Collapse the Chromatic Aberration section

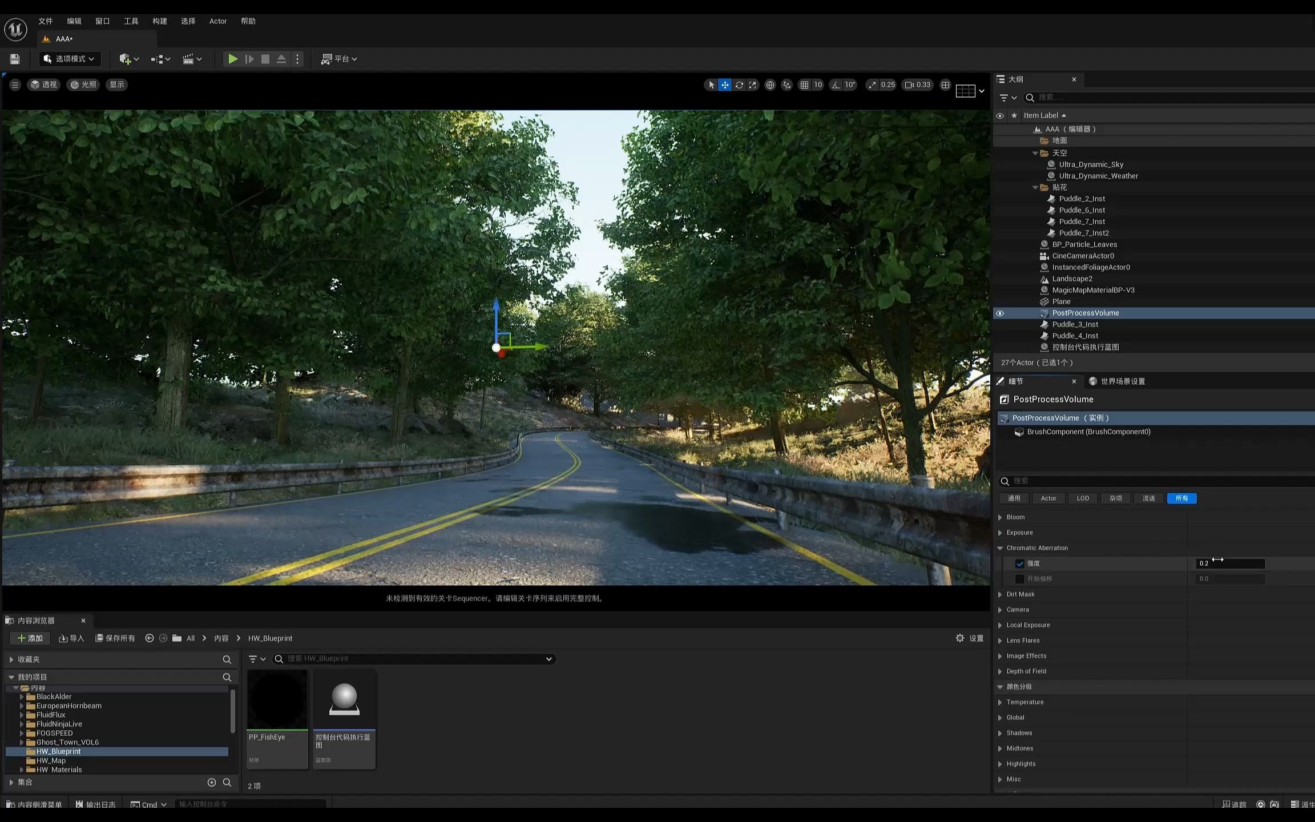[1000, 548]
